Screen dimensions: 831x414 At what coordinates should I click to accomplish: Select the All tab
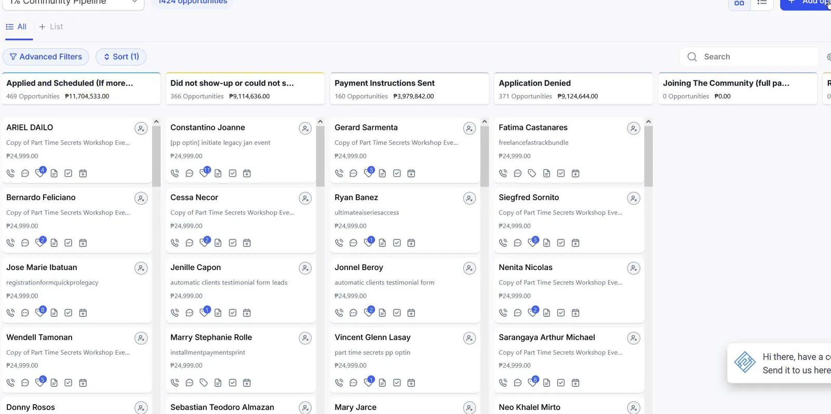coord(16,27)
